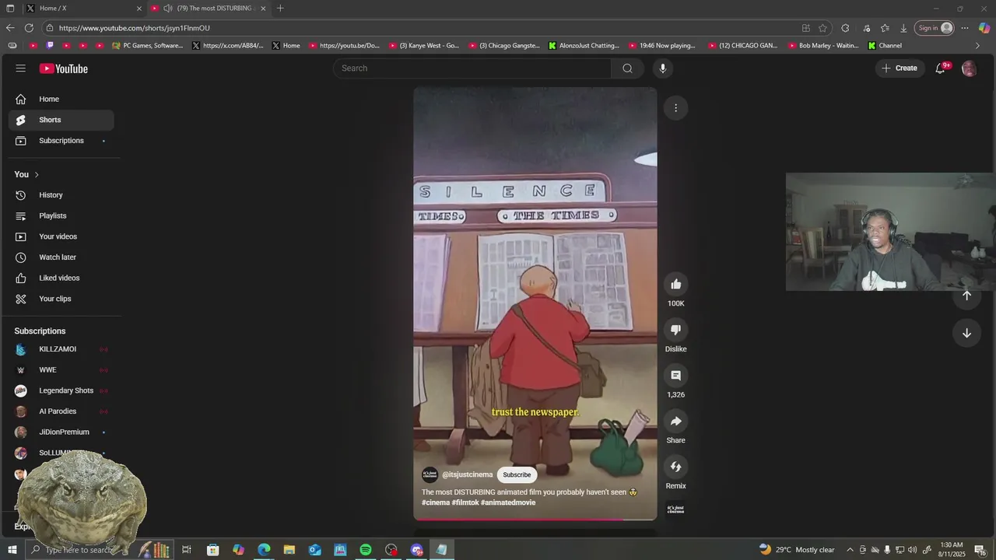Open Kanye West bookmark
This screenshot has height=560, width=996.
[x=424, y=45]
